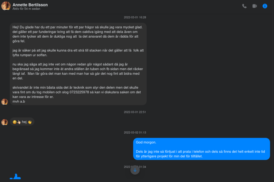Click the smiley emoji before hej
The width and height of the screenshot is (274, 182).
coord(14,122)
